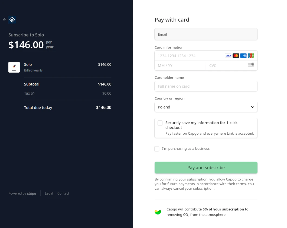Click the green climate contribution leaf icon
Image resolution: width=287 pixels, height=228 pixels.
point(158,212)
